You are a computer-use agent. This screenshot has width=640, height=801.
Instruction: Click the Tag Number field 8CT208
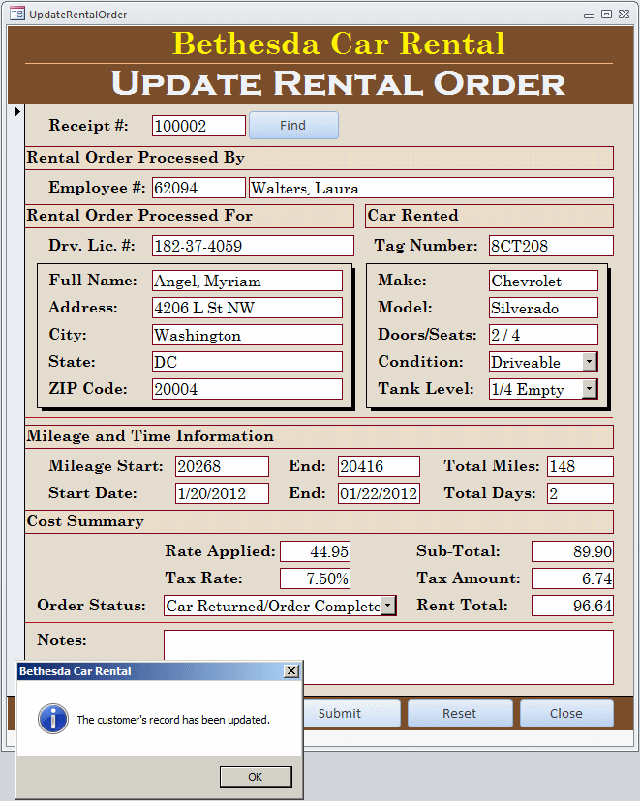point(551,246)
